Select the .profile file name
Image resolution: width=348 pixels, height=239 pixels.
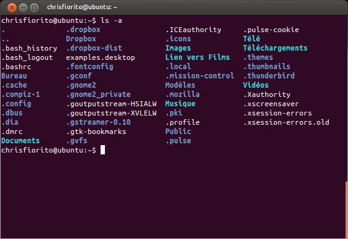click(183, 122)
